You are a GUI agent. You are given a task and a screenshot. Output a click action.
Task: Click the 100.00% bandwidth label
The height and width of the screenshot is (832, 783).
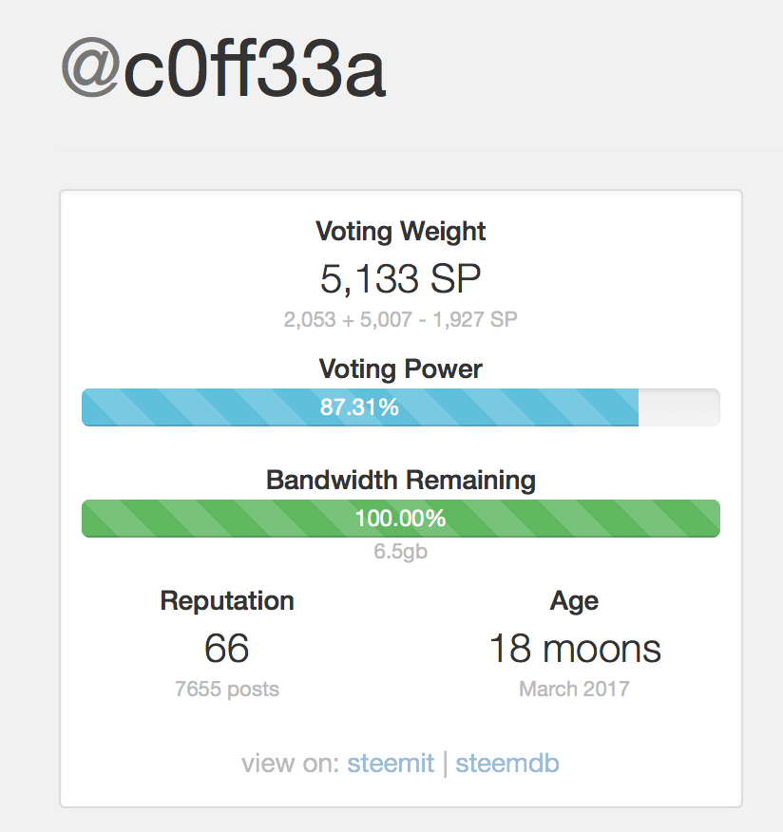(400, 519)
